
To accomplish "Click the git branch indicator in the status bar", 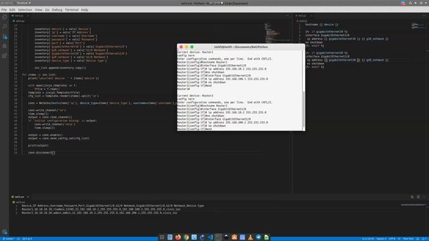I will point(8,239).
